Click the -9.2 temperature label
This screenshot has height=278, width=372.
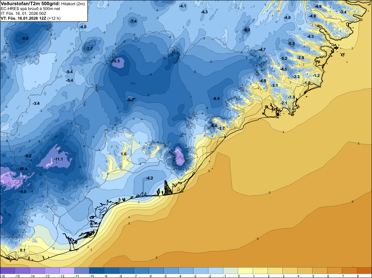click(x=28, y=156)
